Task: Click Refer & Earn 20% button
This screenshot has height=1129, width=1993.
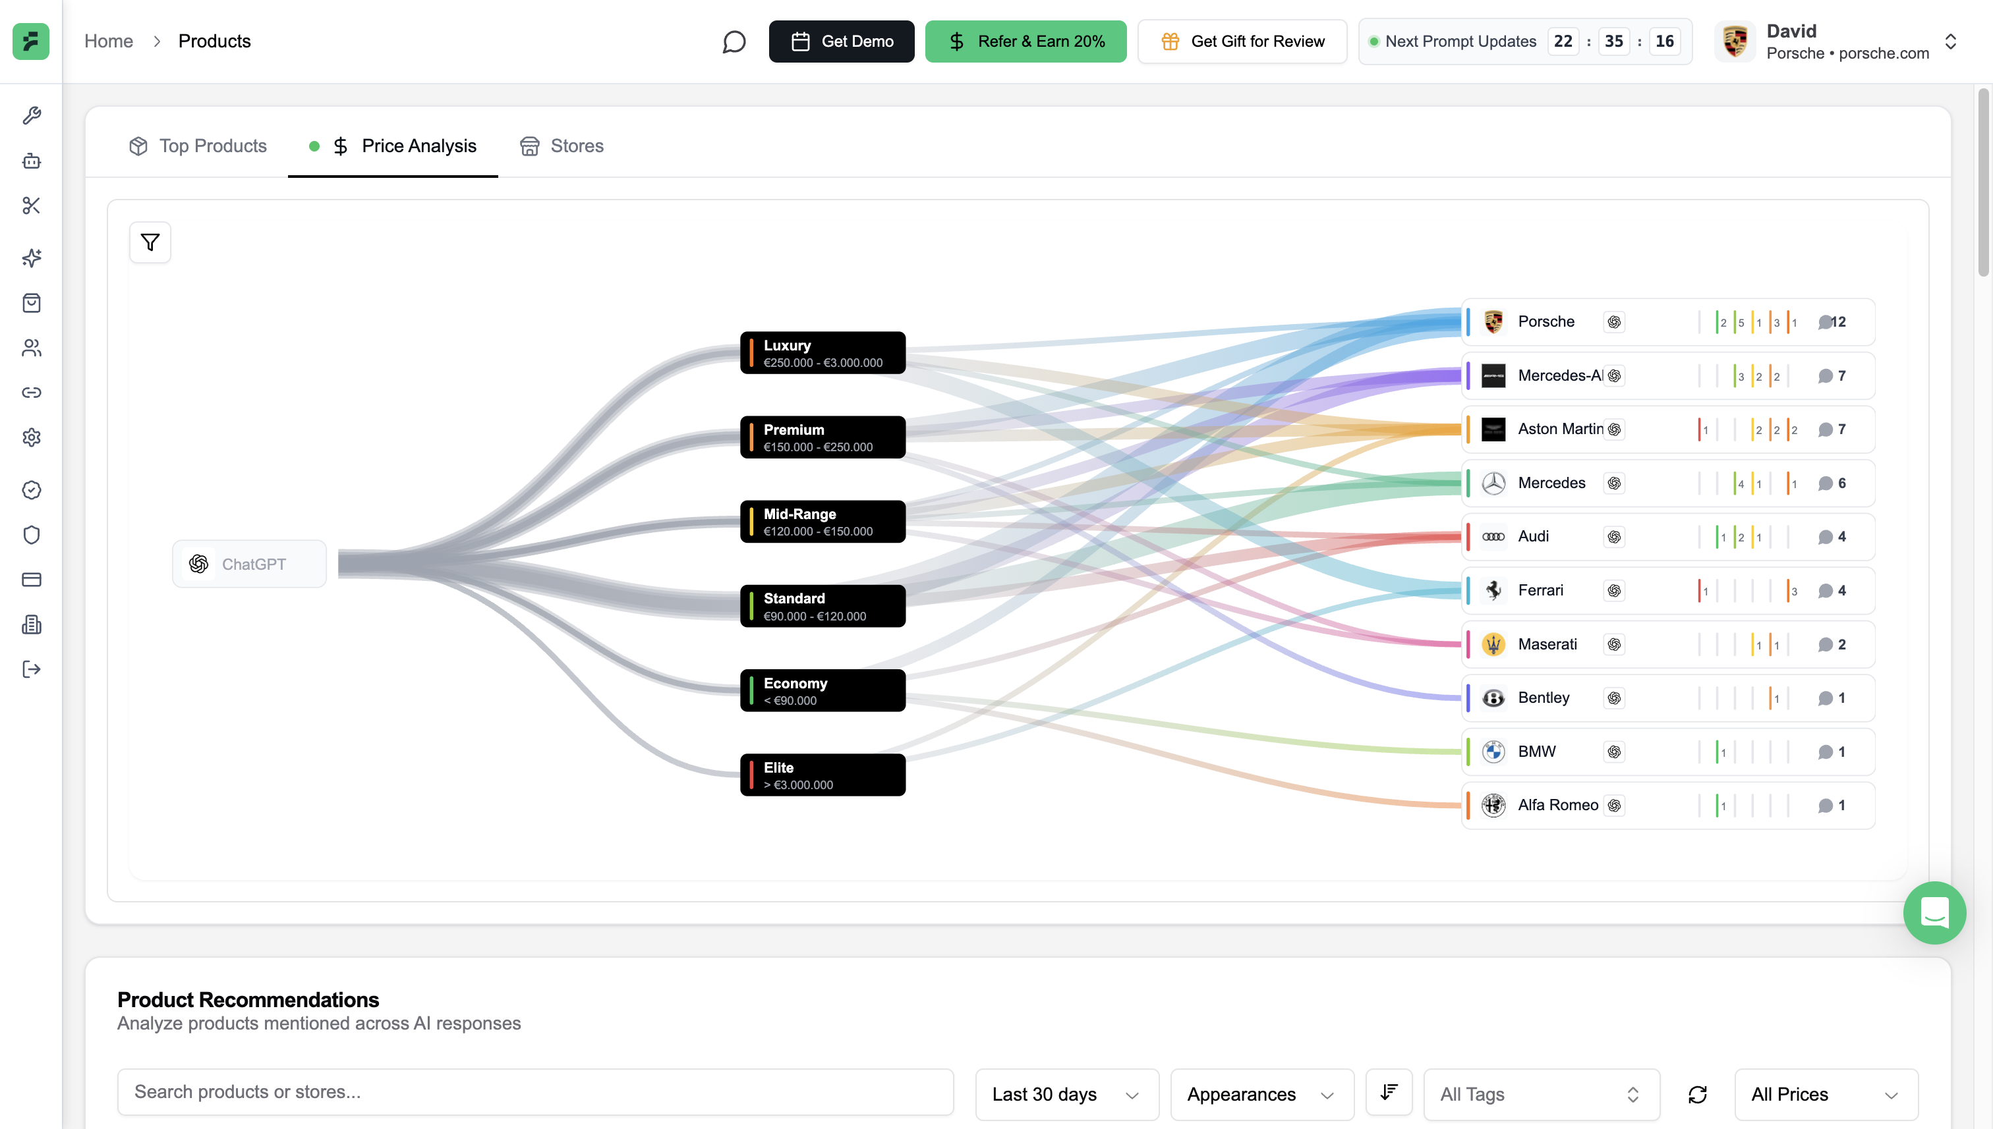Action: (x=1025, y=42)
